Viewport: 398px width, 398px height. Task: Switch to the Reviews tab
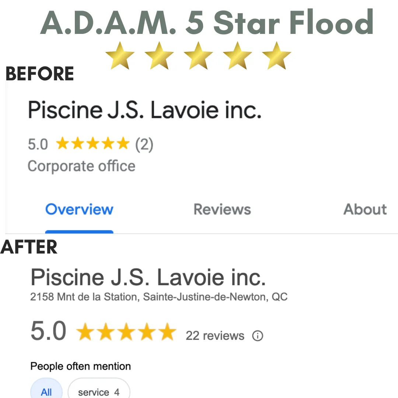click(222, 210)
